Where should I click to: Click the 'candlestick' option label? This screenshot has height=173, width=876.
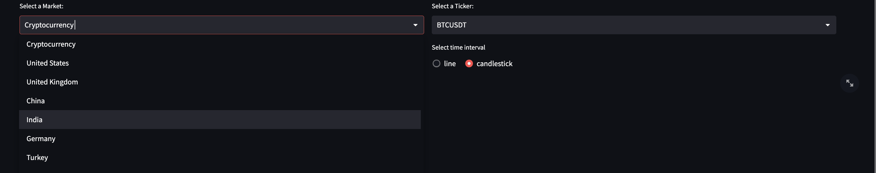point(494,64)
